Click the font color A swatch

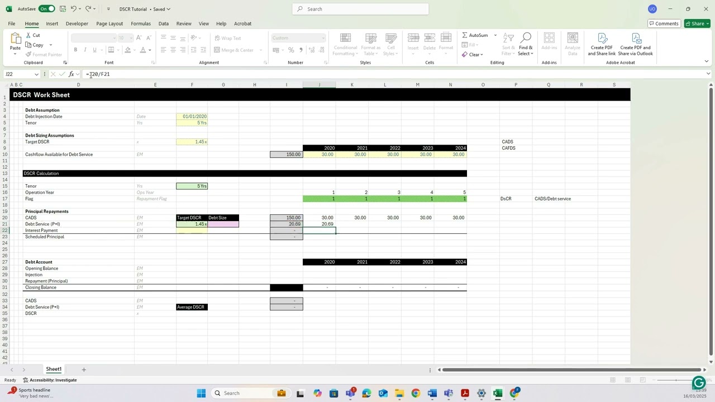coord(142,50)
